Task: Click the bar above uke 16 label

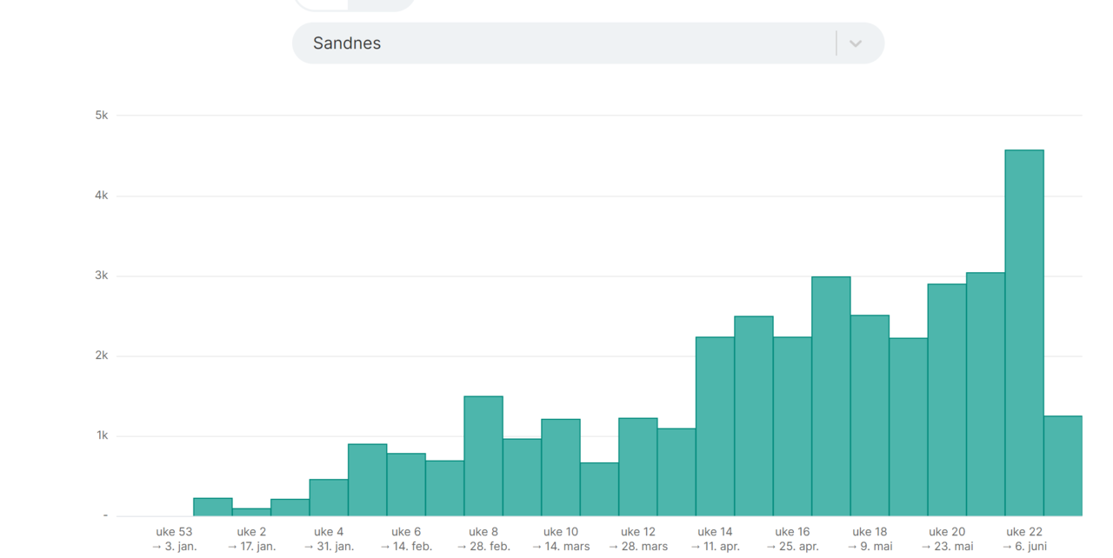Action: pyautogui.click(x=792, y=426)
